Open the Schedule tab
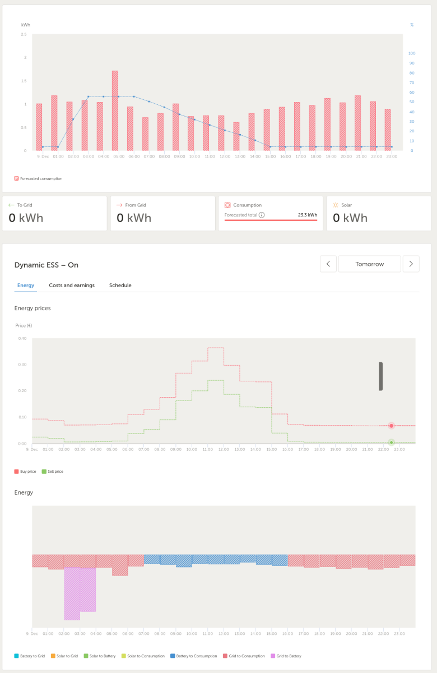 point(120,285)
